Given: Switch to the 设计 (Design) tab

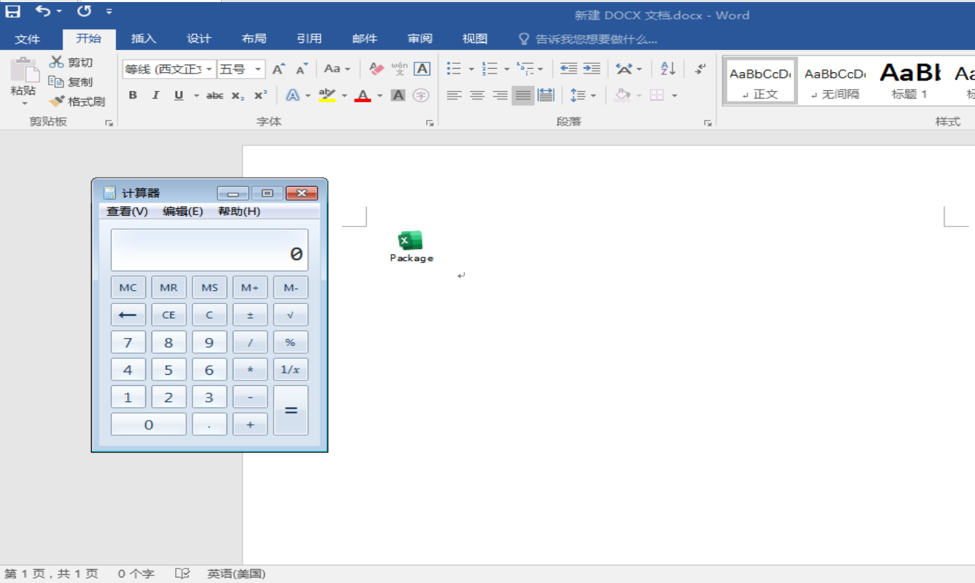Looking at the screenshot, I should tap(199, 39).
